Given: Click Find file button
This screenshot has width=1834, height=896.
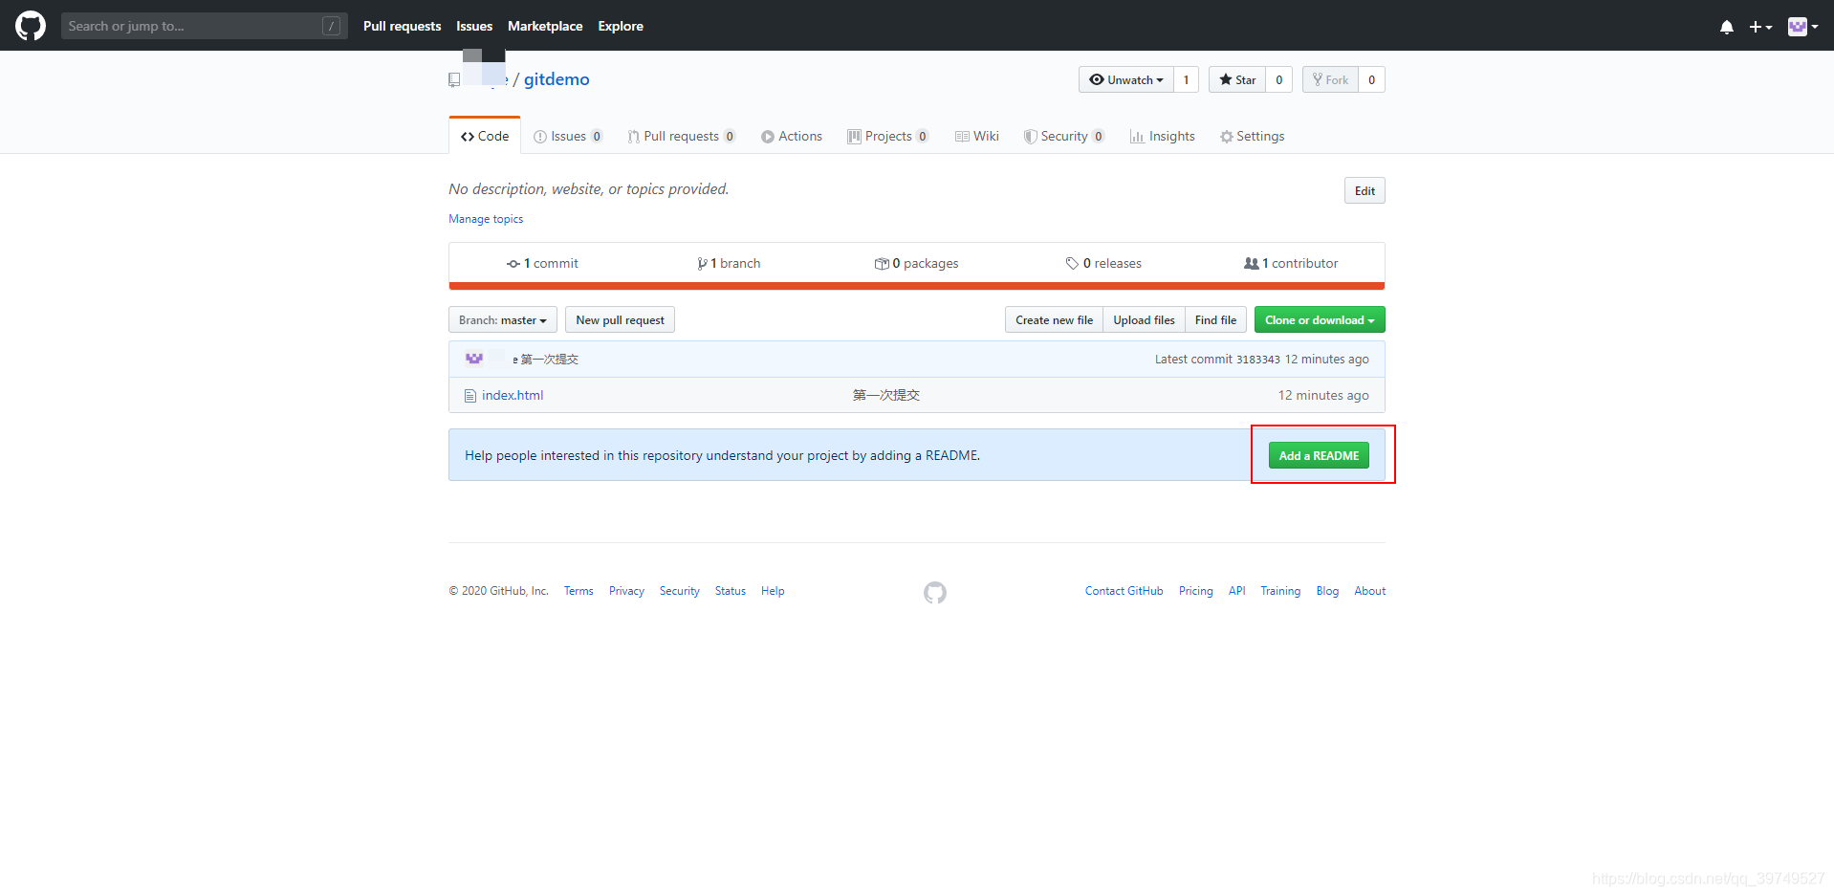Looking at the screenshot, I should [x=1215, y=319].
